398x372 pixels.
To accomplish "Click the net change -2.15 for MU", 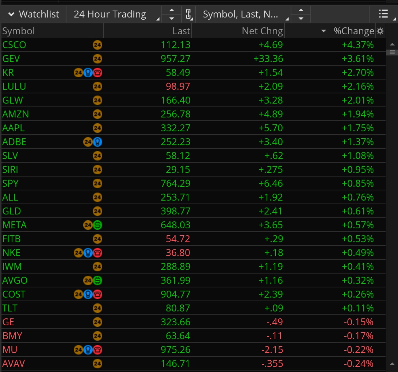I will pos(272,350).
